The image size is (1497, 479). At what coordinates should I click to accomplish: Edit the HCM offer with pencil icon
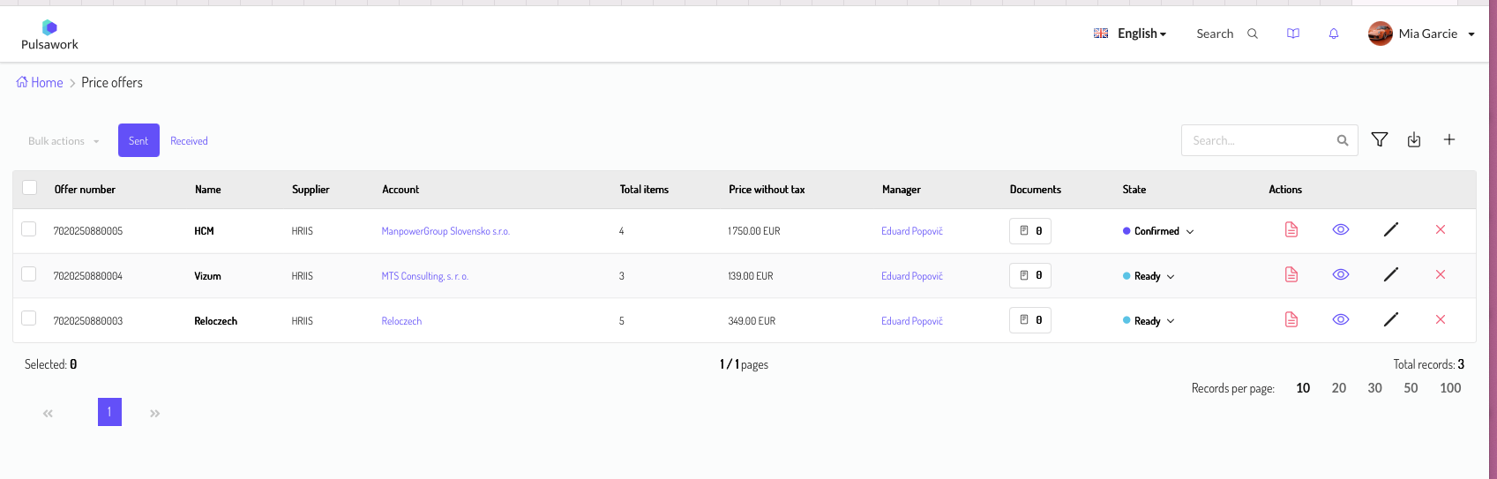[x=1391, y=229]
